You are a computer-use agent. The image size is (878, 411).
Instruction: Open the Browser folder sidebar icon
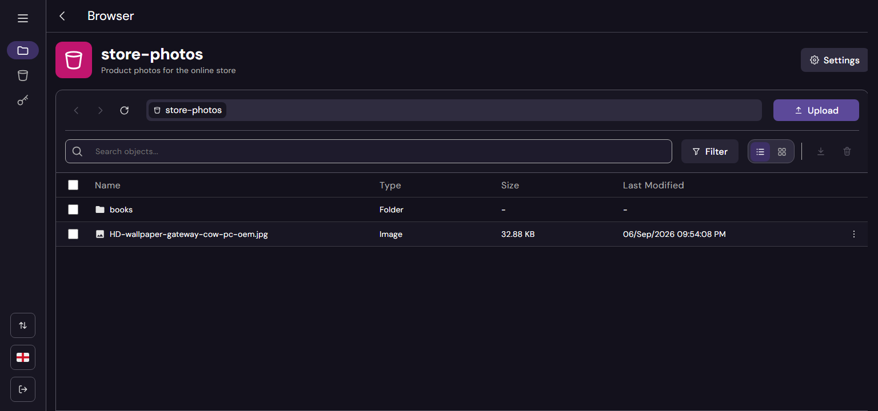23,50
